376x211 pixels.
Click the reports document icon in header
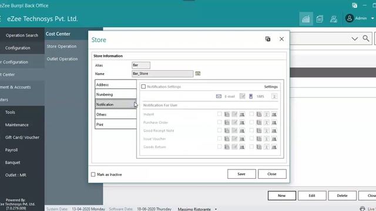(x=320, y=19)
